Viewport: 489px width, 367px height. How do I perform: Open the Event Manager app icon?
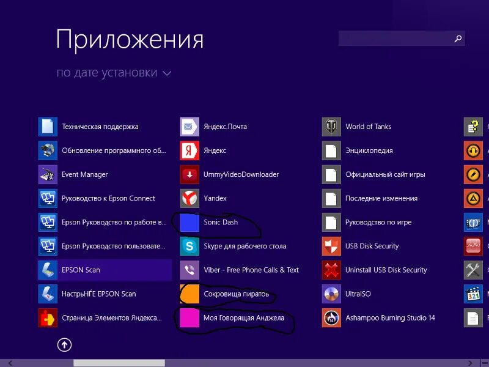coord(48,174)
